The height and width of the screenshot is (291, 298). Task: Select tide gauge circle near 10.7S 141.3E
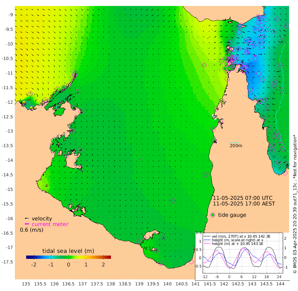pos(204,65)
